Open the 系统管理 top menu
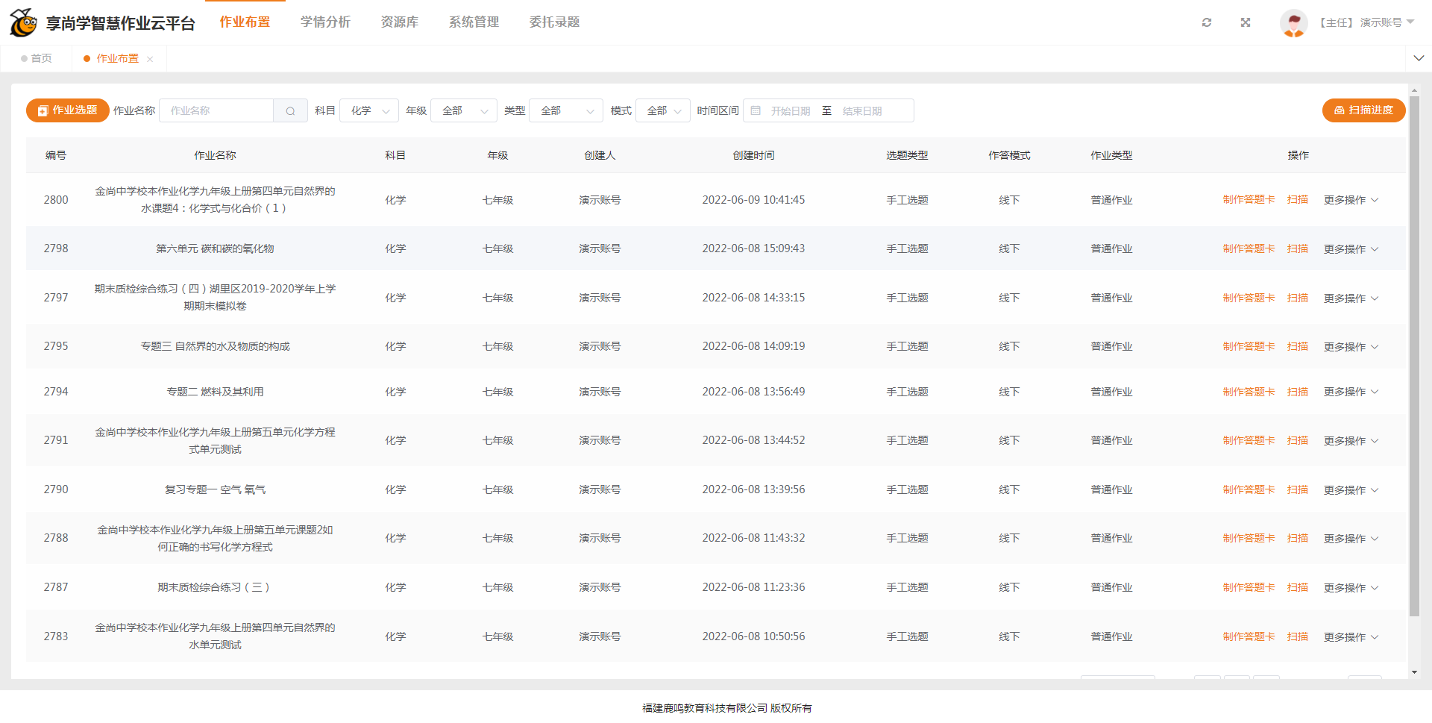This screenshot has width=1432, height=723. coord(474,22)
